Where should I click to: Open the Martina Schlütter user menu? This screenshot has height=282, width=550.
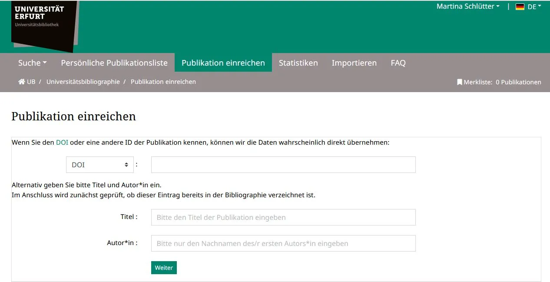[x=467, y=7]
